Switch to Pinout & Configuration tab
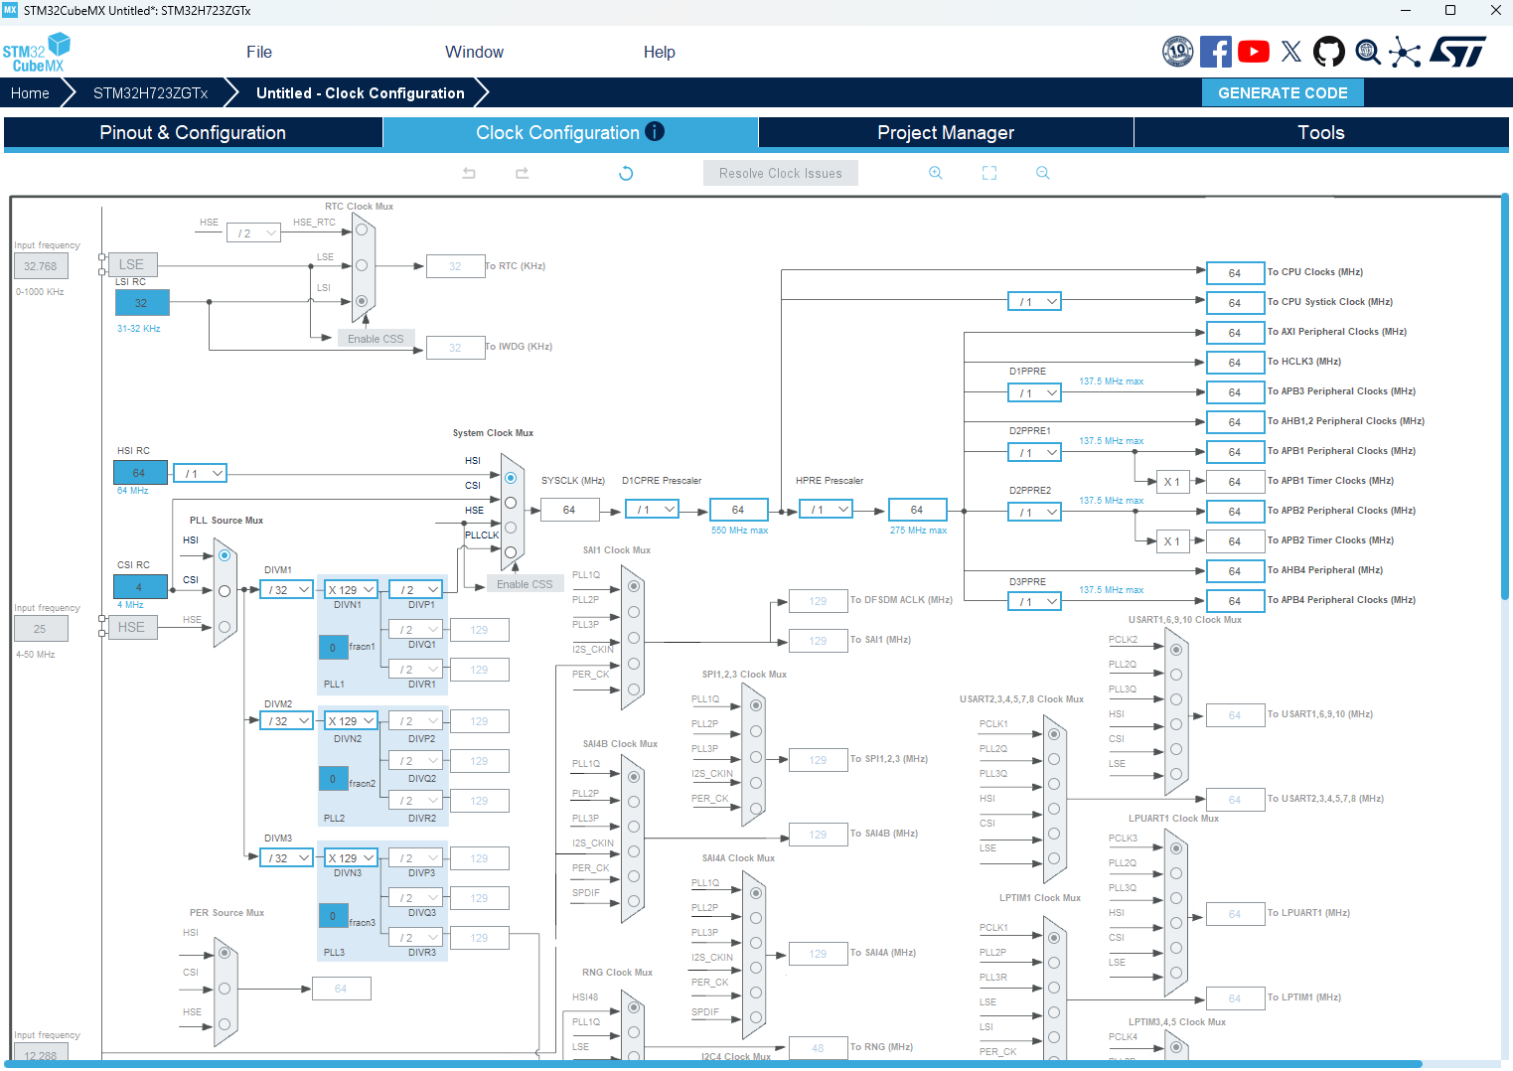This screenshot has width=1513, height=1071. click(x=193, y=133)
